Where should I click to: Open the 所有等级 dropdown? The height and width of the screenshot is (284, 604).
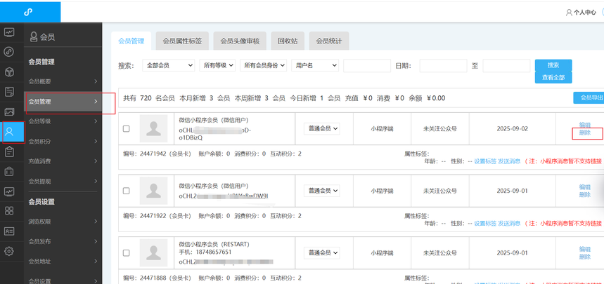(x=217, y=65)
